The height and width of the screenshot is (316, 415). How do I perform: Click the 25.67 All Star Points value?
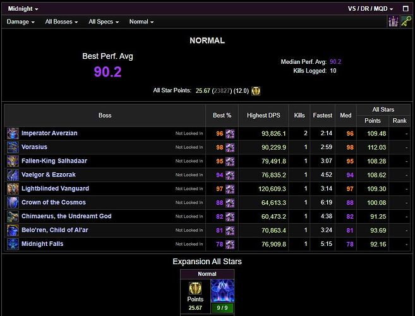203,91
